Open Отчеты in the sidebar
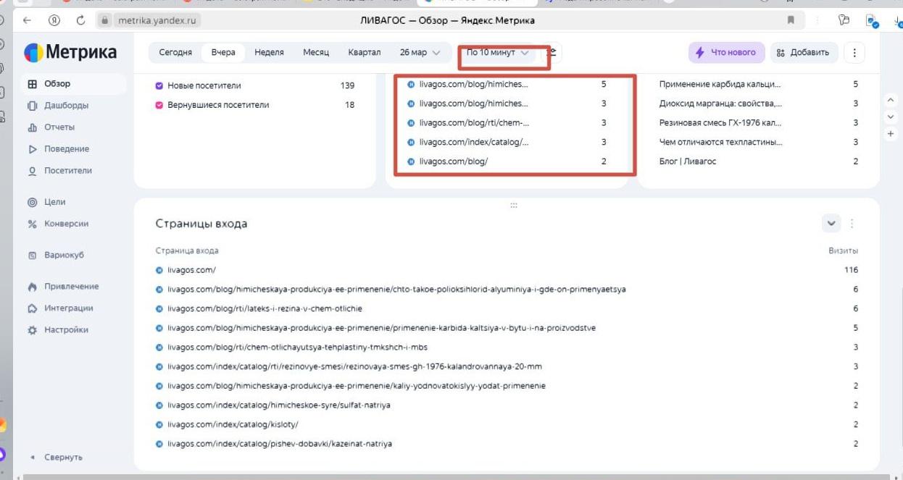Screen dimensions: 903x480 point(59,127)
